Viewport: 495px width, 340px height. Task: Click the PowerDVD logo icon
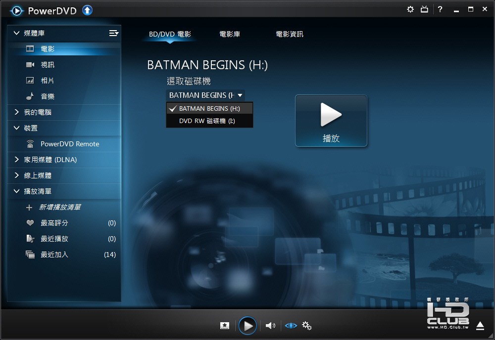tap(17, 11)
